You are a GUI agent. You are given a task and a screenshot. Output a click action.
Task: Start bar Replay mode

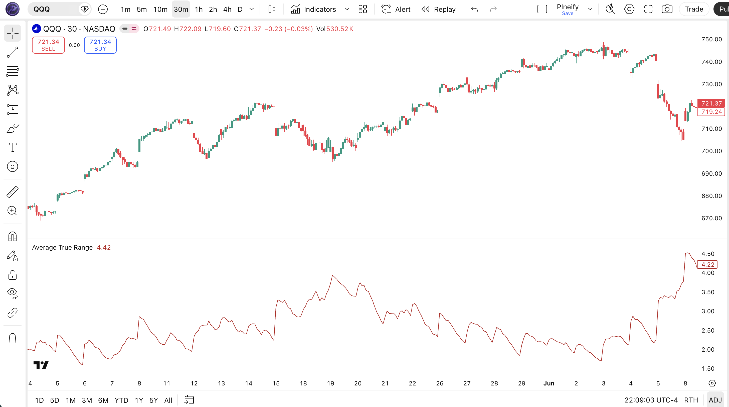click(x=439, y=9)
